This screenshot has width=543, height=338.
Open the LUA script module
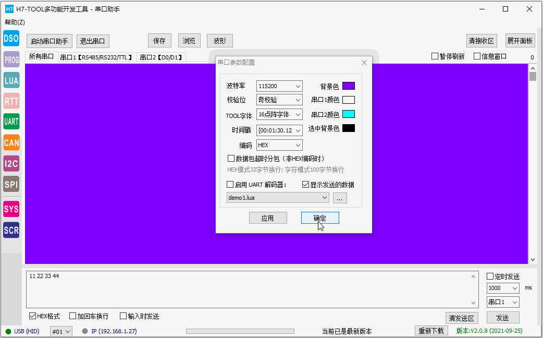pyautogui.click(x=11, y=80)
